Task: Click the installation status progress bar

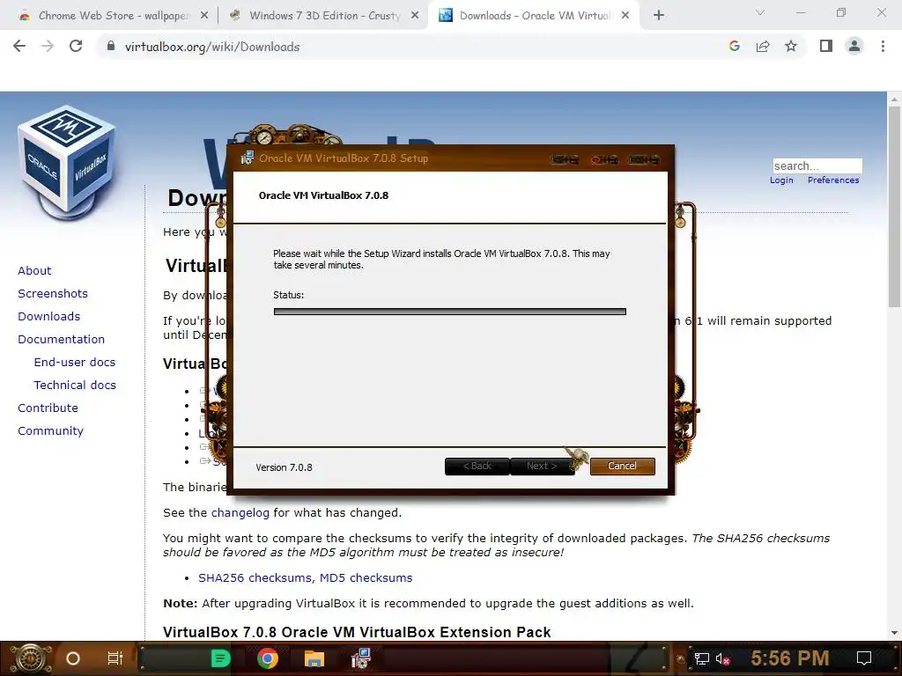Action: (x=450, y=312)
